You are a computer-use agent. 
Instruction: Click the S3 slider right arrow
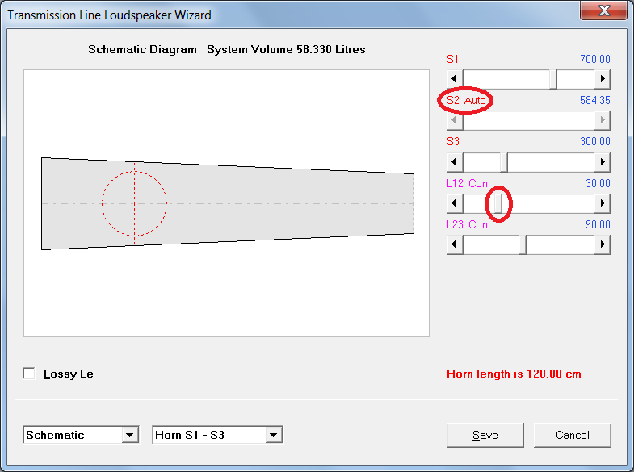tap(602, 162)
